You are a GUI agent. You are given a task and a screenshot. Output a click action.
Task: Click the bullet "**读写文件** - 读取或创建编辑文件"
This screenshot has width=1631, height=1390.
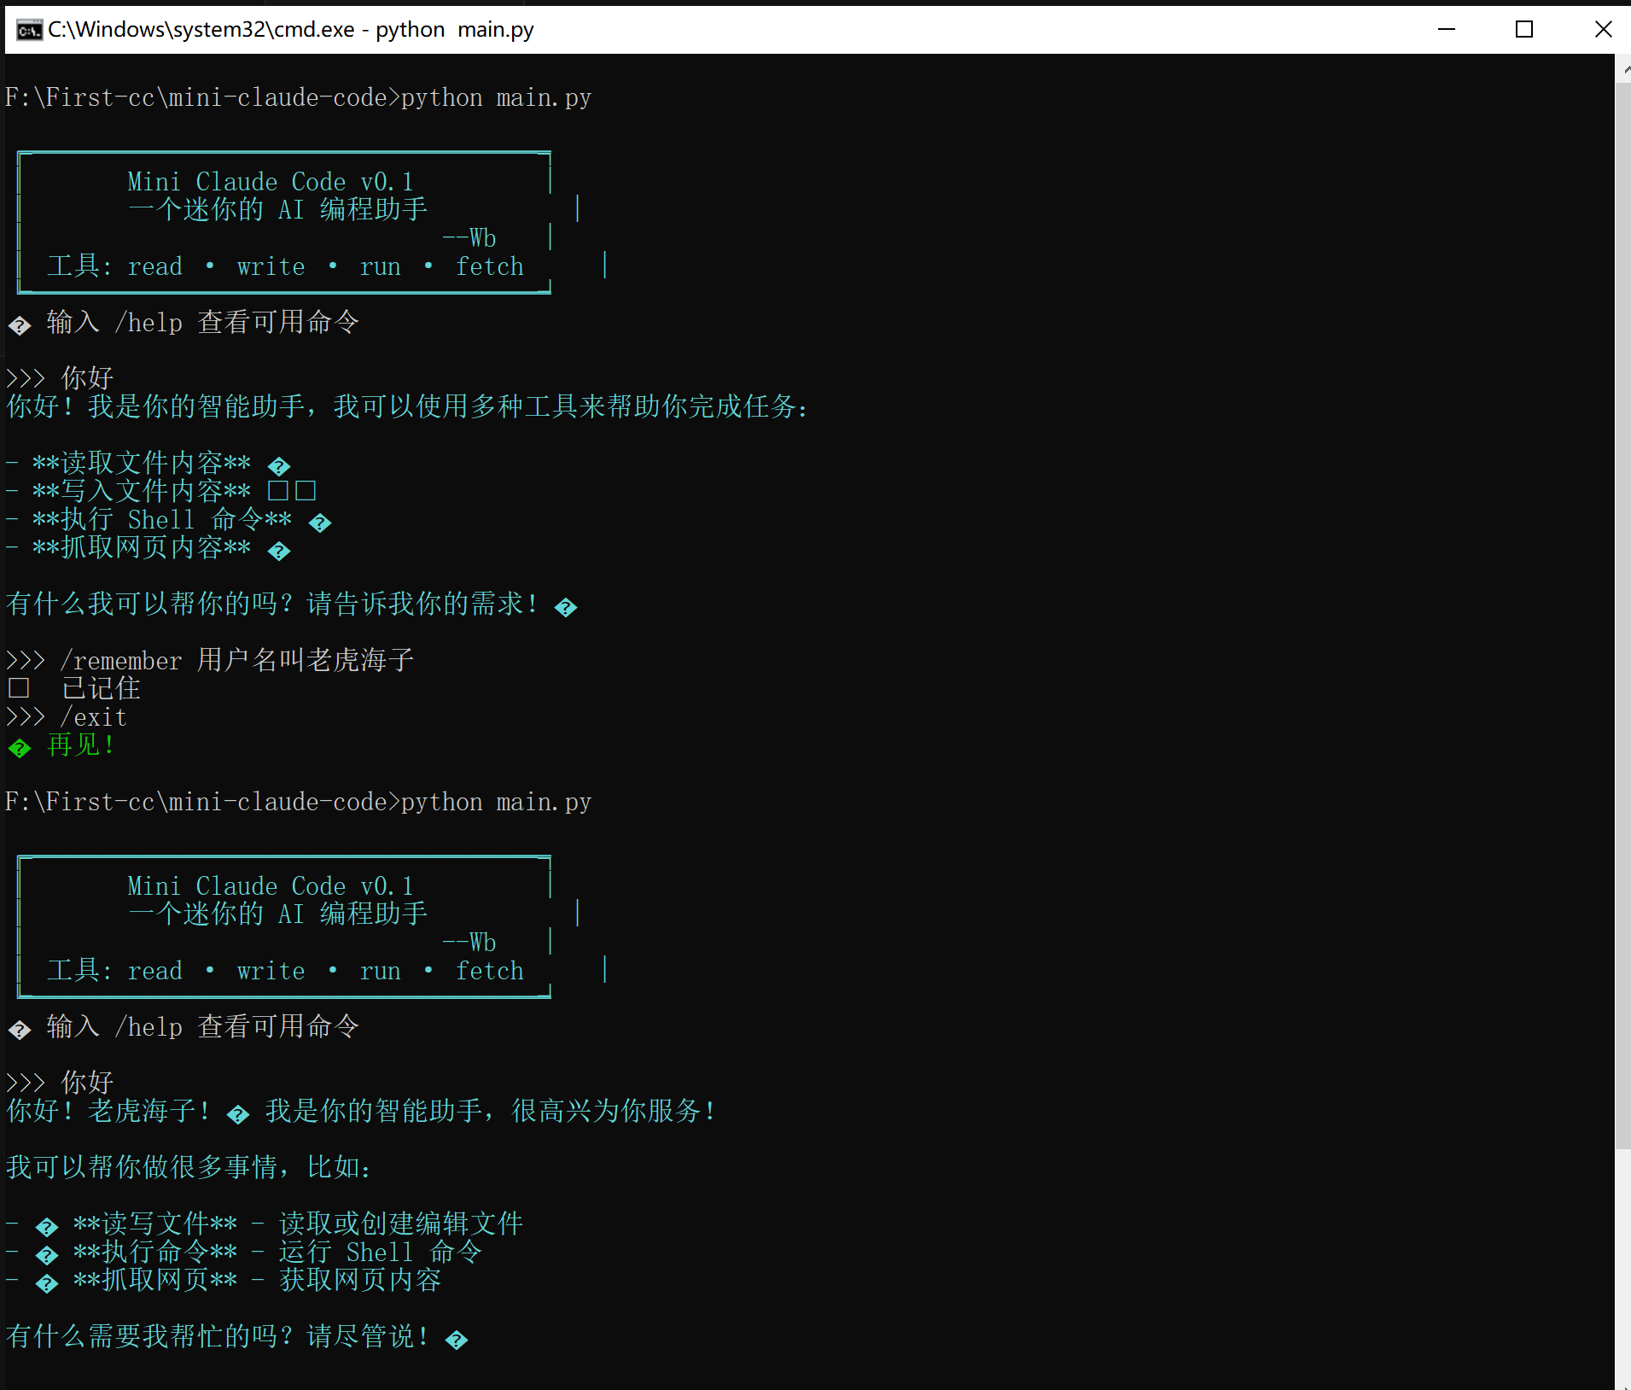pyautogui.click(x=298, y=1224)
